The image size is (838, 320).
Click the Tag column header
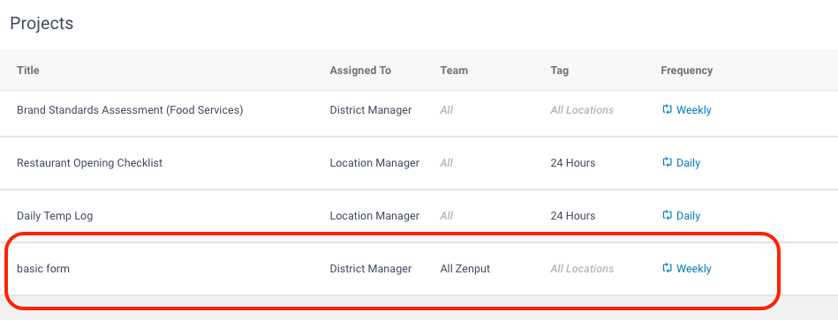560,71
